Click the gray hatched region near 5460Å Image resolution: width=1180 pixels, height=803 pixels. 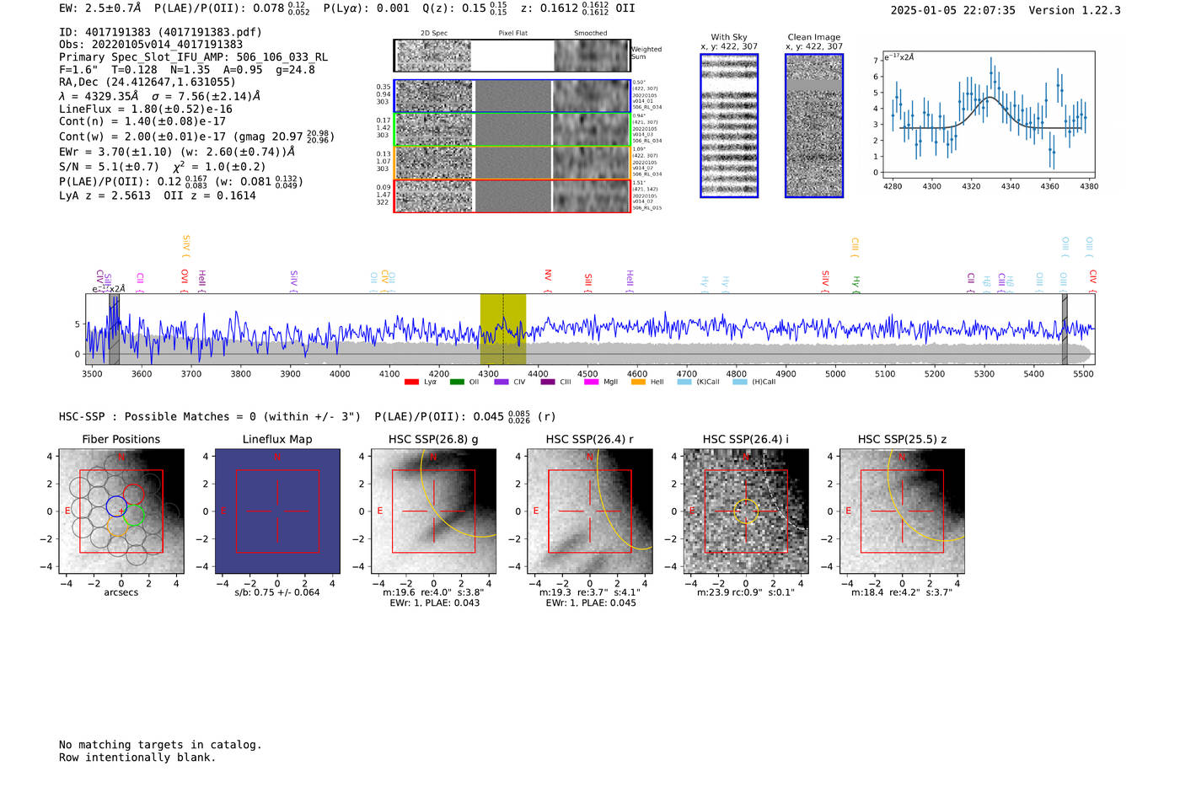coord(1065,329)
